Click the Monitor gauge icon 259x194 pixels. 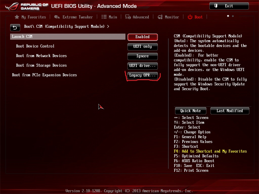(x=160, y=17)
